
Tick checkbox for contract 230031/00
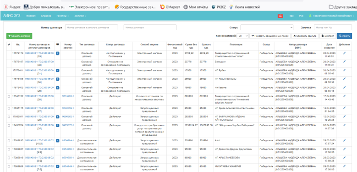tap(9, 117)
